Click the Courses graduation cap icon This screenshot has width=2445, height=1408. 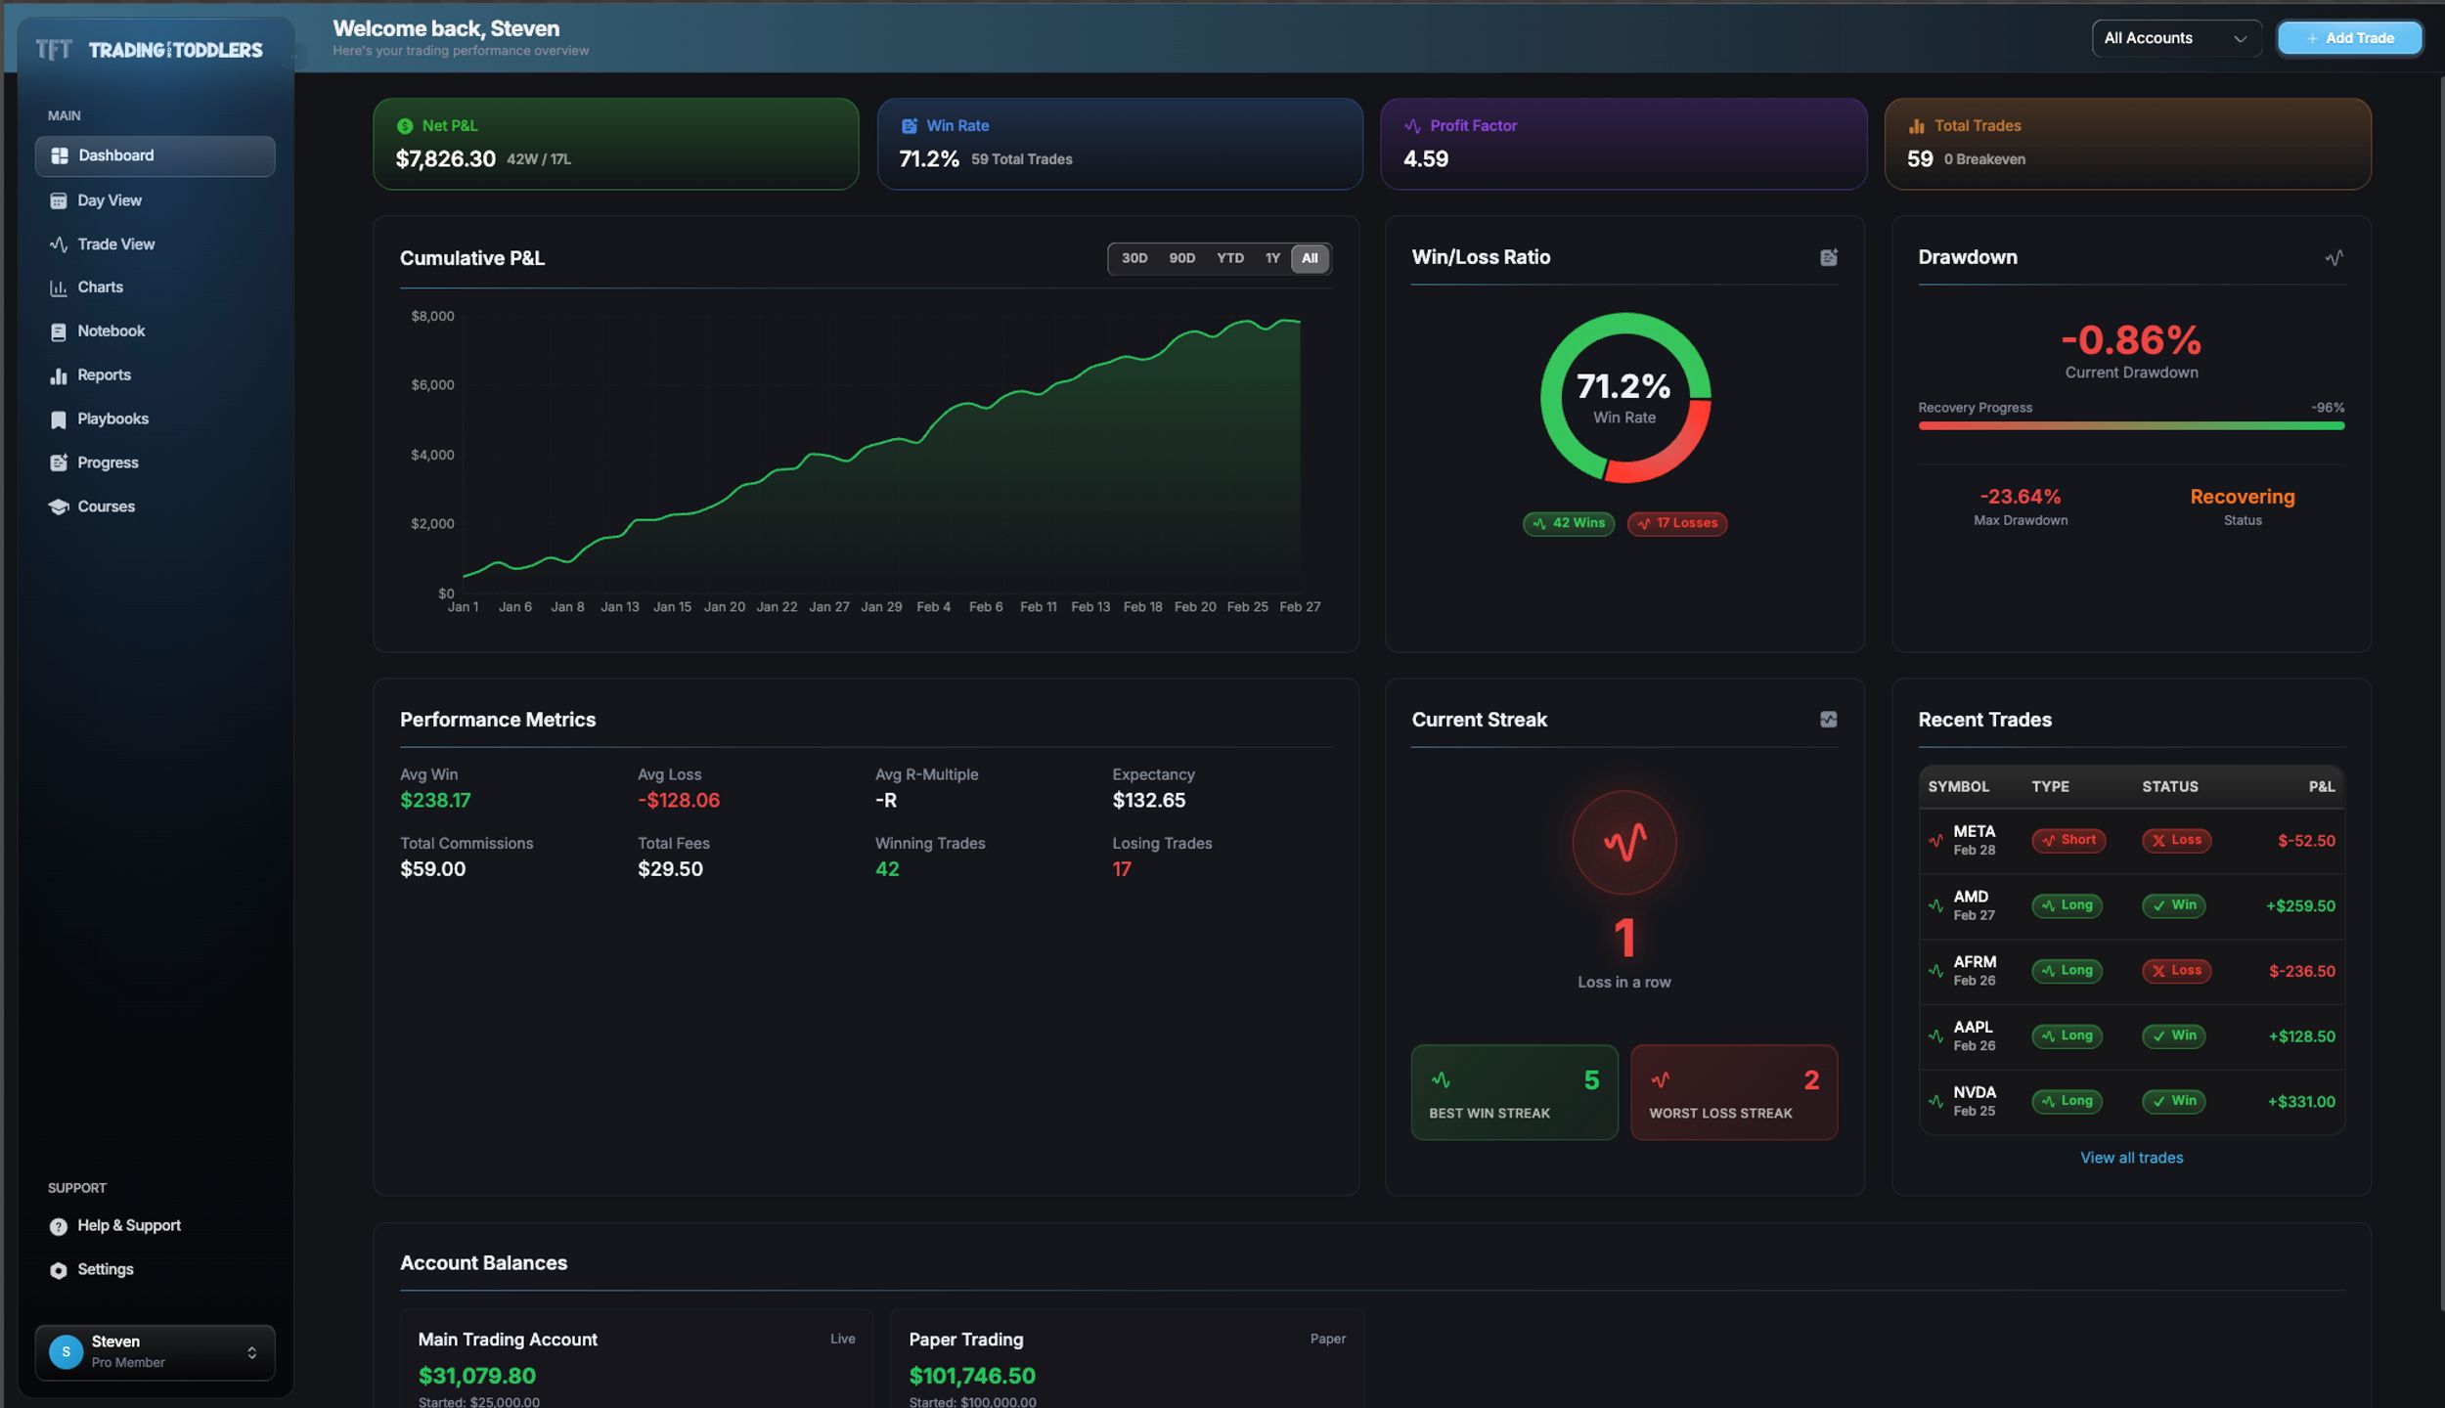tap(59, 506)
